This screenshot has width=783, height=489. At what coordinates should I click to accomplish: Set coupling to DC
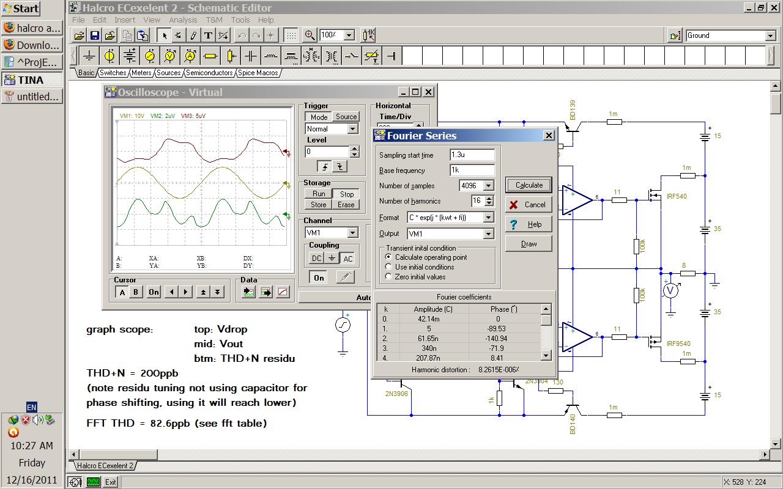pos(316,258)
